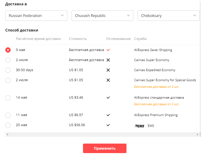Click the tracking checkmark for AliExpress стандартная доставка
201x156 pixels.
click(108, 98)
